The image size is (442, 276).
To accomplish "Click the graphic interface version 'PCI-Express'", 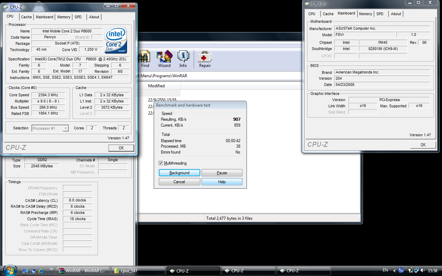I will coord(389,100).
